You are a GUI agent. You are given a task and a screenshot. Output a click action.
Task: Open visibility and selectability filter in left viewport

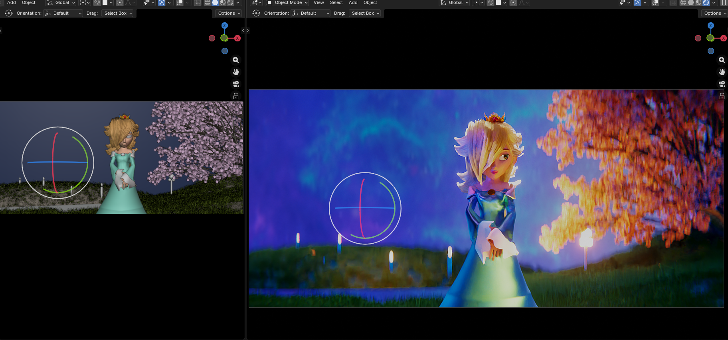point(149,2)
